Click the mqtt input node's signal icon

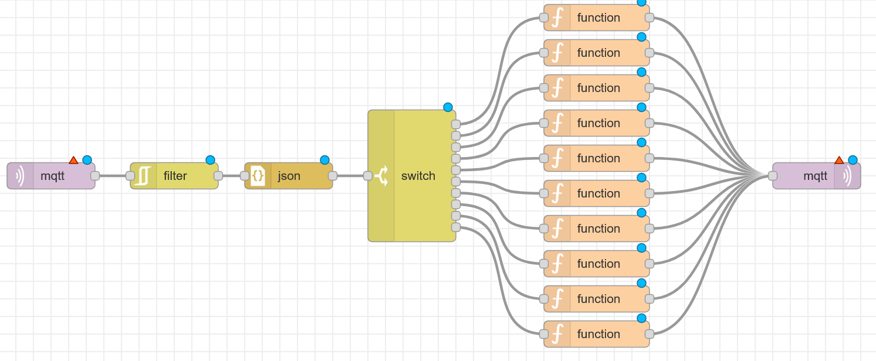click(20, 176)
